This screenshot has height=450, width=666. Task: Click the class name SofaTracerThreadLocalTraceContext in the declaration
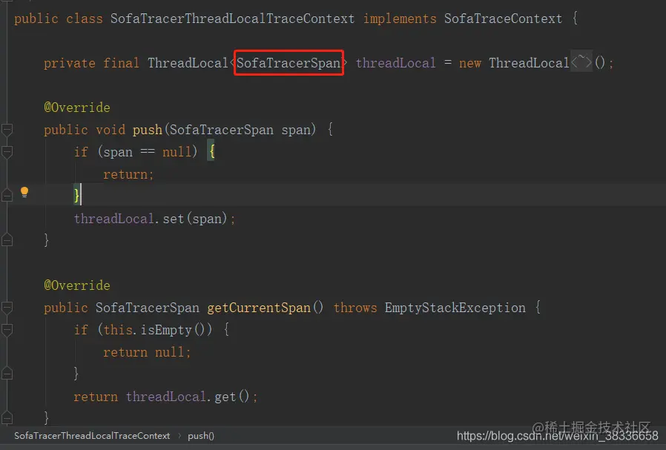point(232,19)
